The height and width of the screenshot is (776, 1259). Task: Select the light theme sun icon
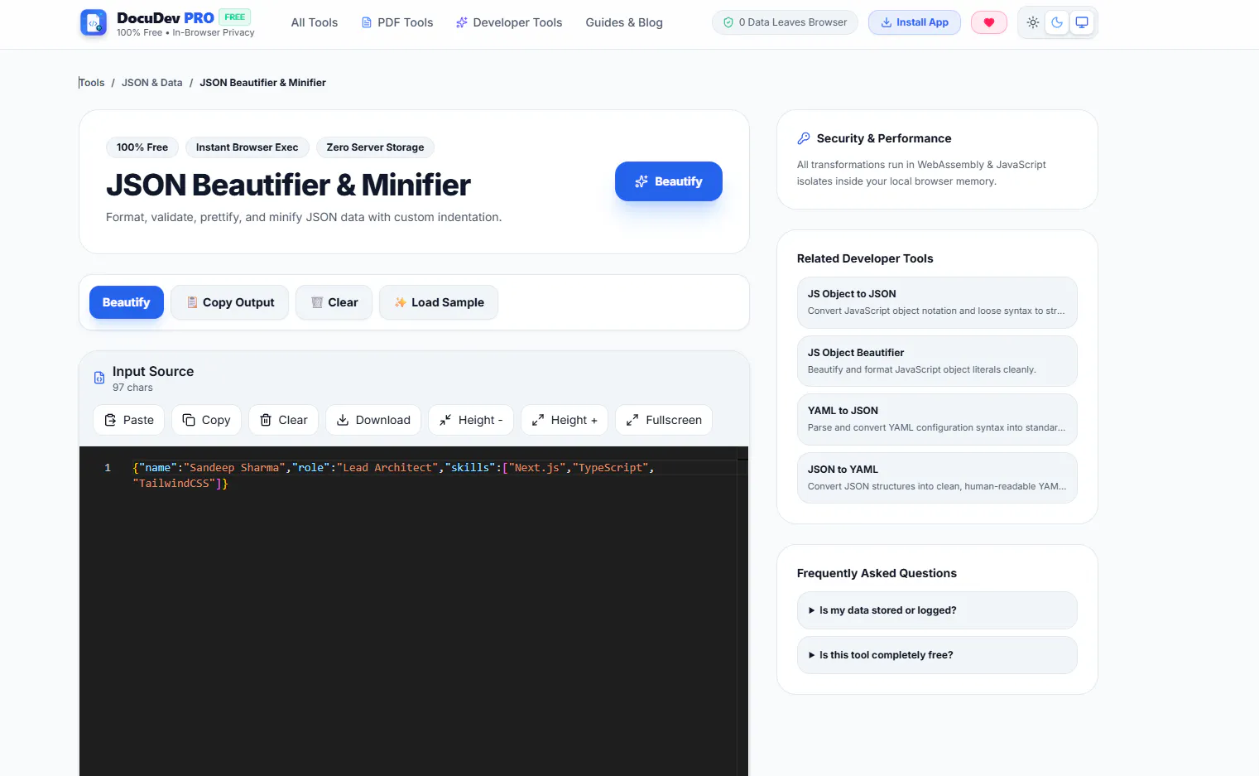pos(1033,22)
